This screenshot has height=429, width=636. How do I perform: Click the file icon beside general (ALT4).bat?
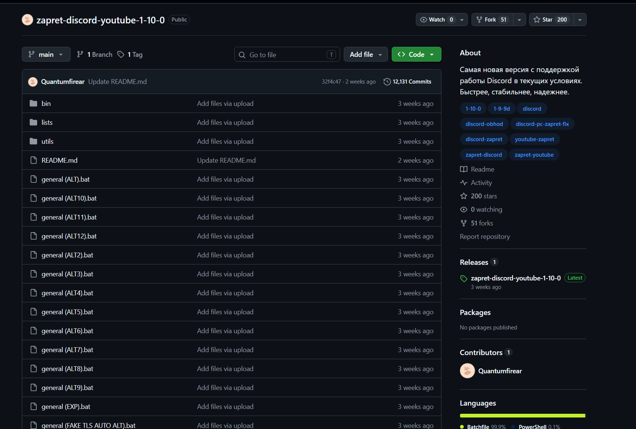pyautogui.click(x=33, y=293)
